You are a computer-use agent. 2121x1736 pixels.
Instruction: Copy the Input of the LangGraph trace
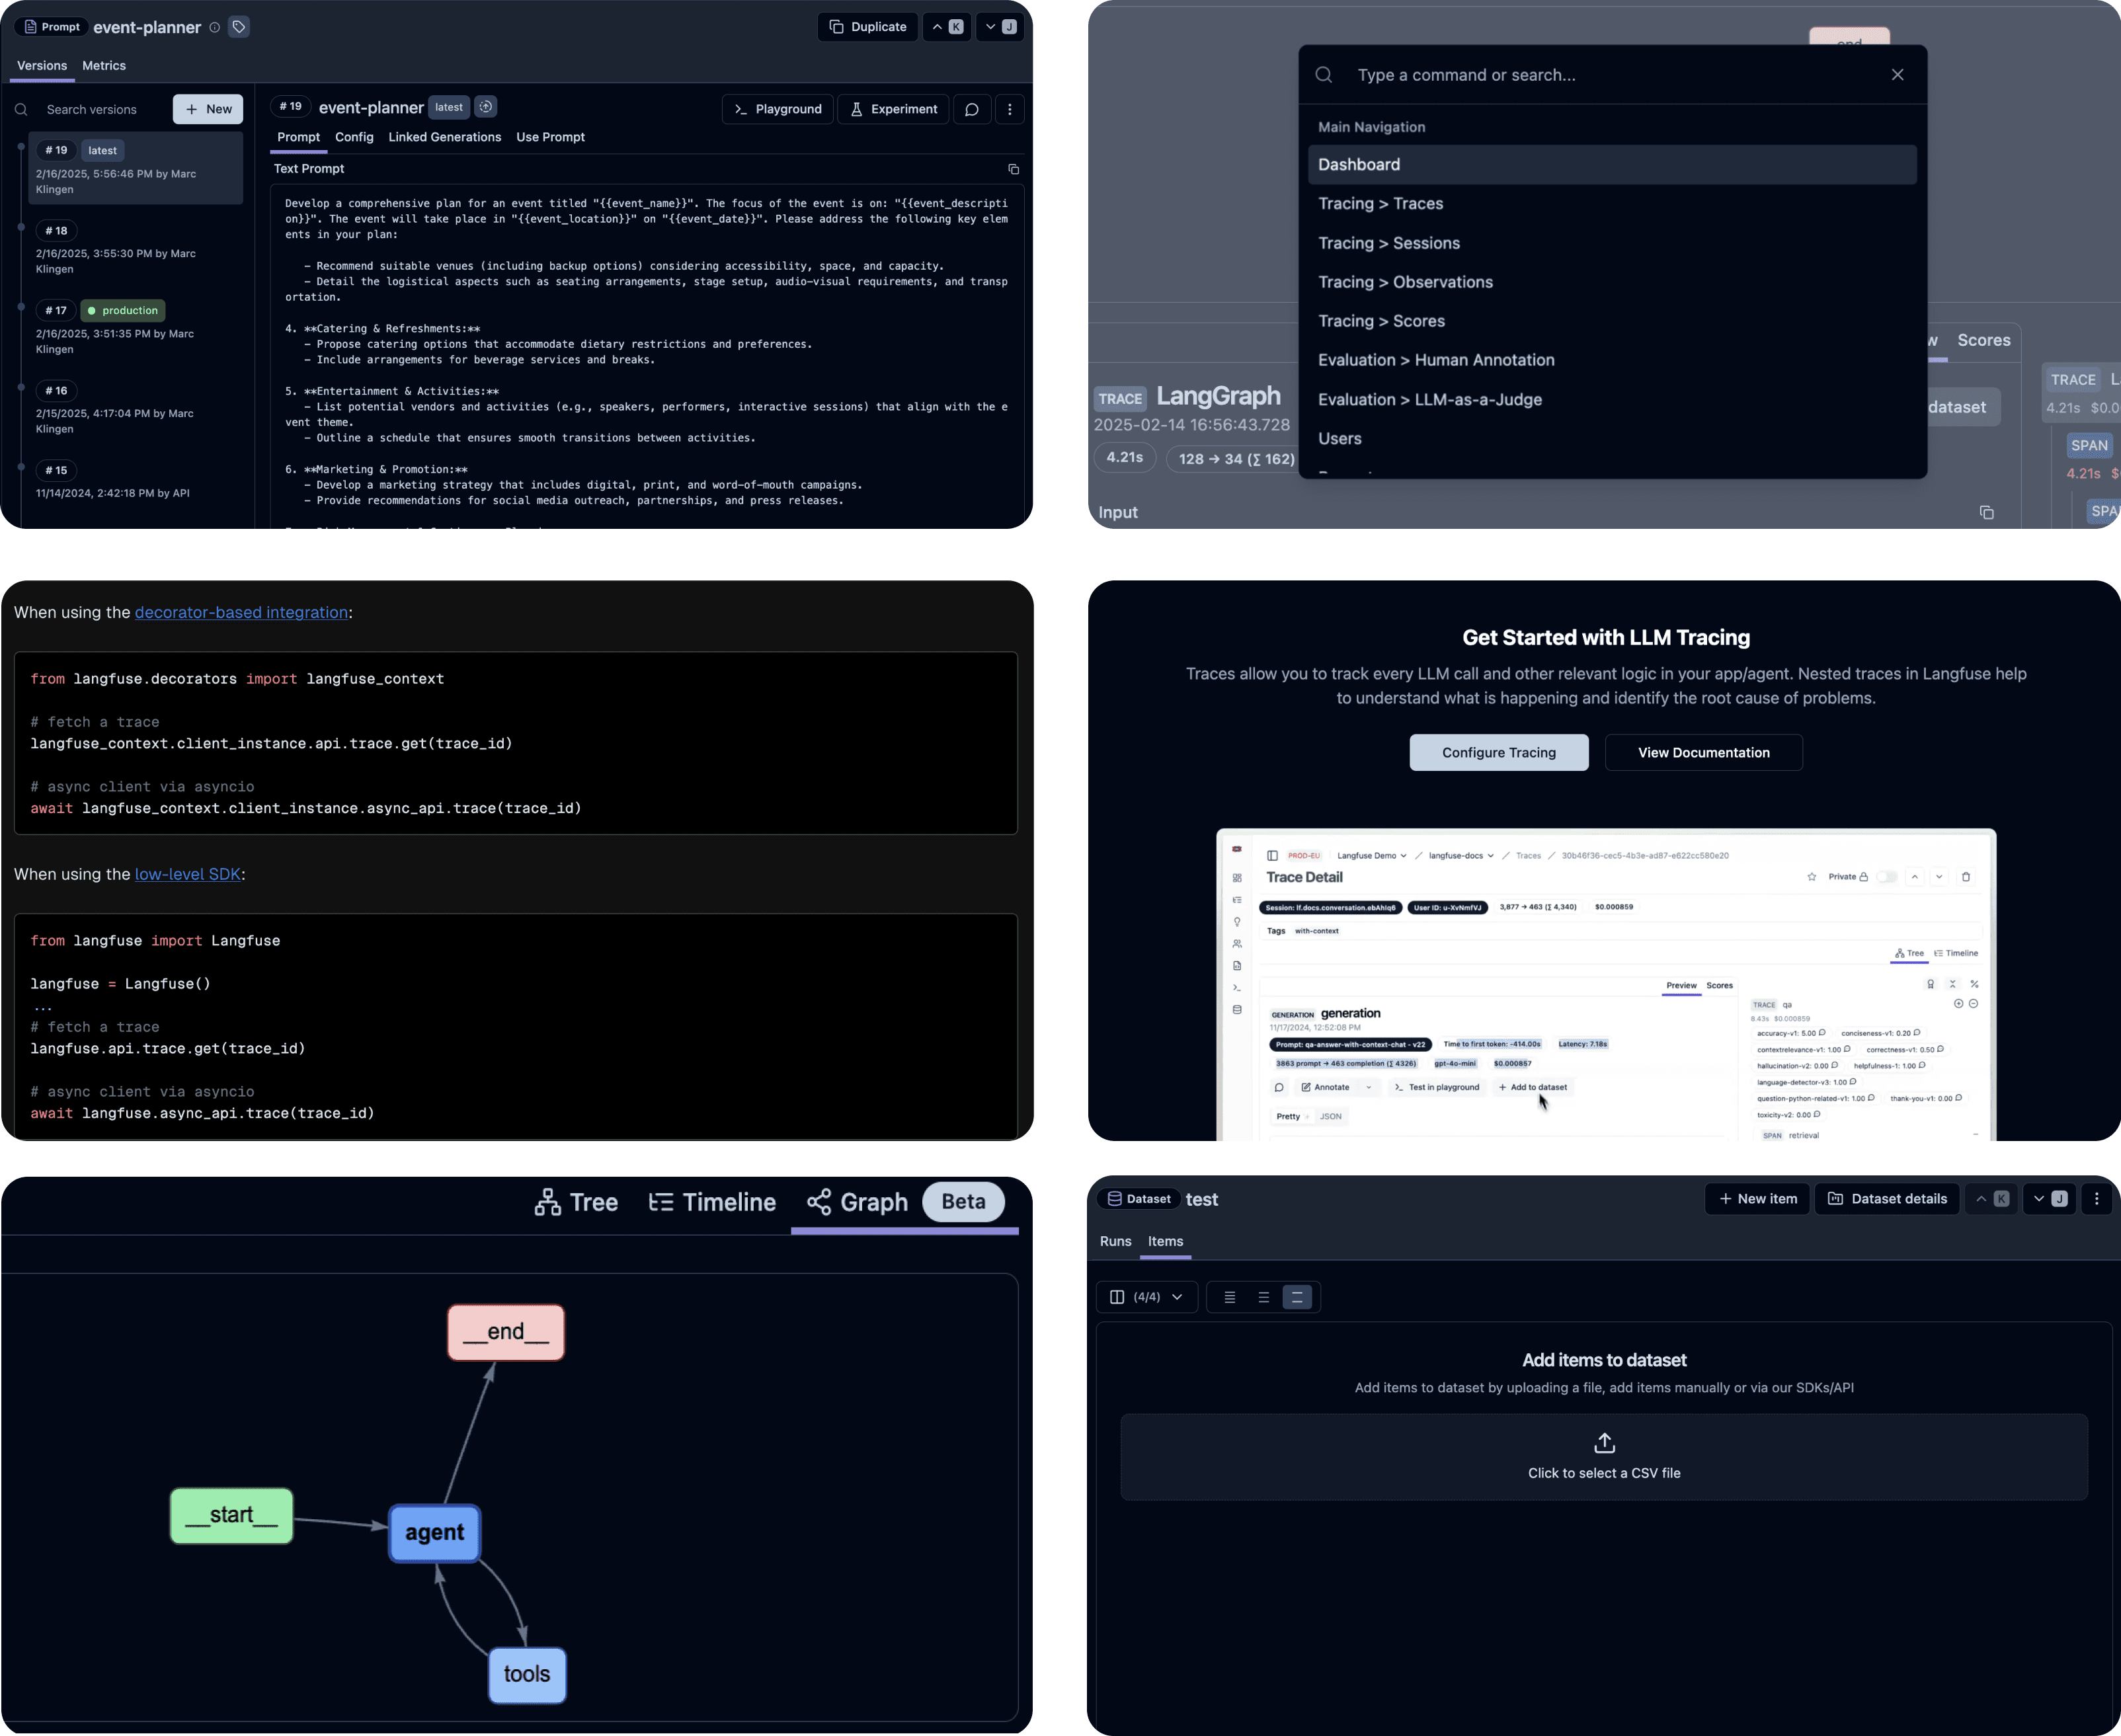1987,512
